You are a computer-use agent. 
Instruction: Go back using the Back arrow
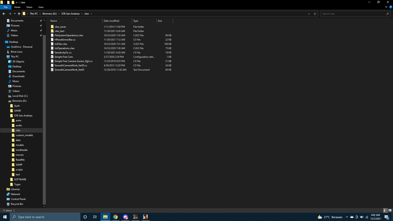[4, 14]
